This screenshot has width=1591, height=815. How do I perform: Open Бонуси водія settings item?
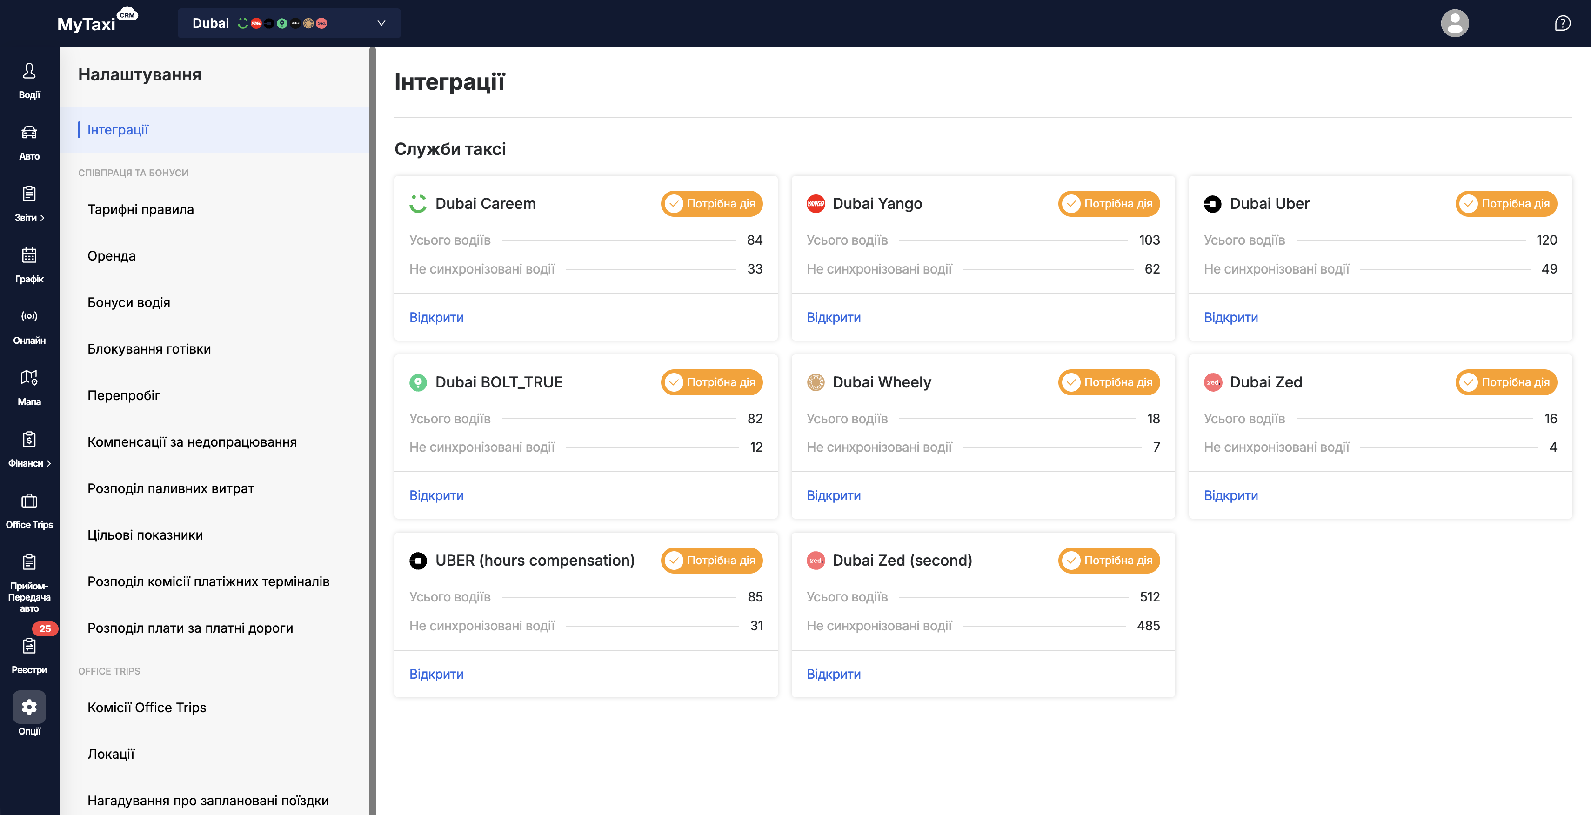[214, 302]
